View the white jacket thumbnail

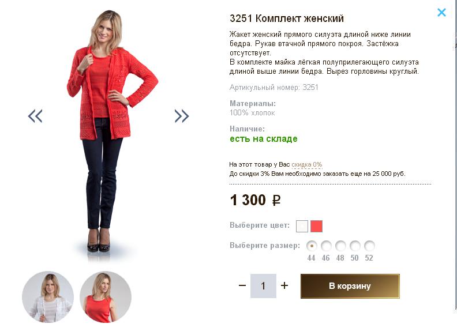[48, 297]
